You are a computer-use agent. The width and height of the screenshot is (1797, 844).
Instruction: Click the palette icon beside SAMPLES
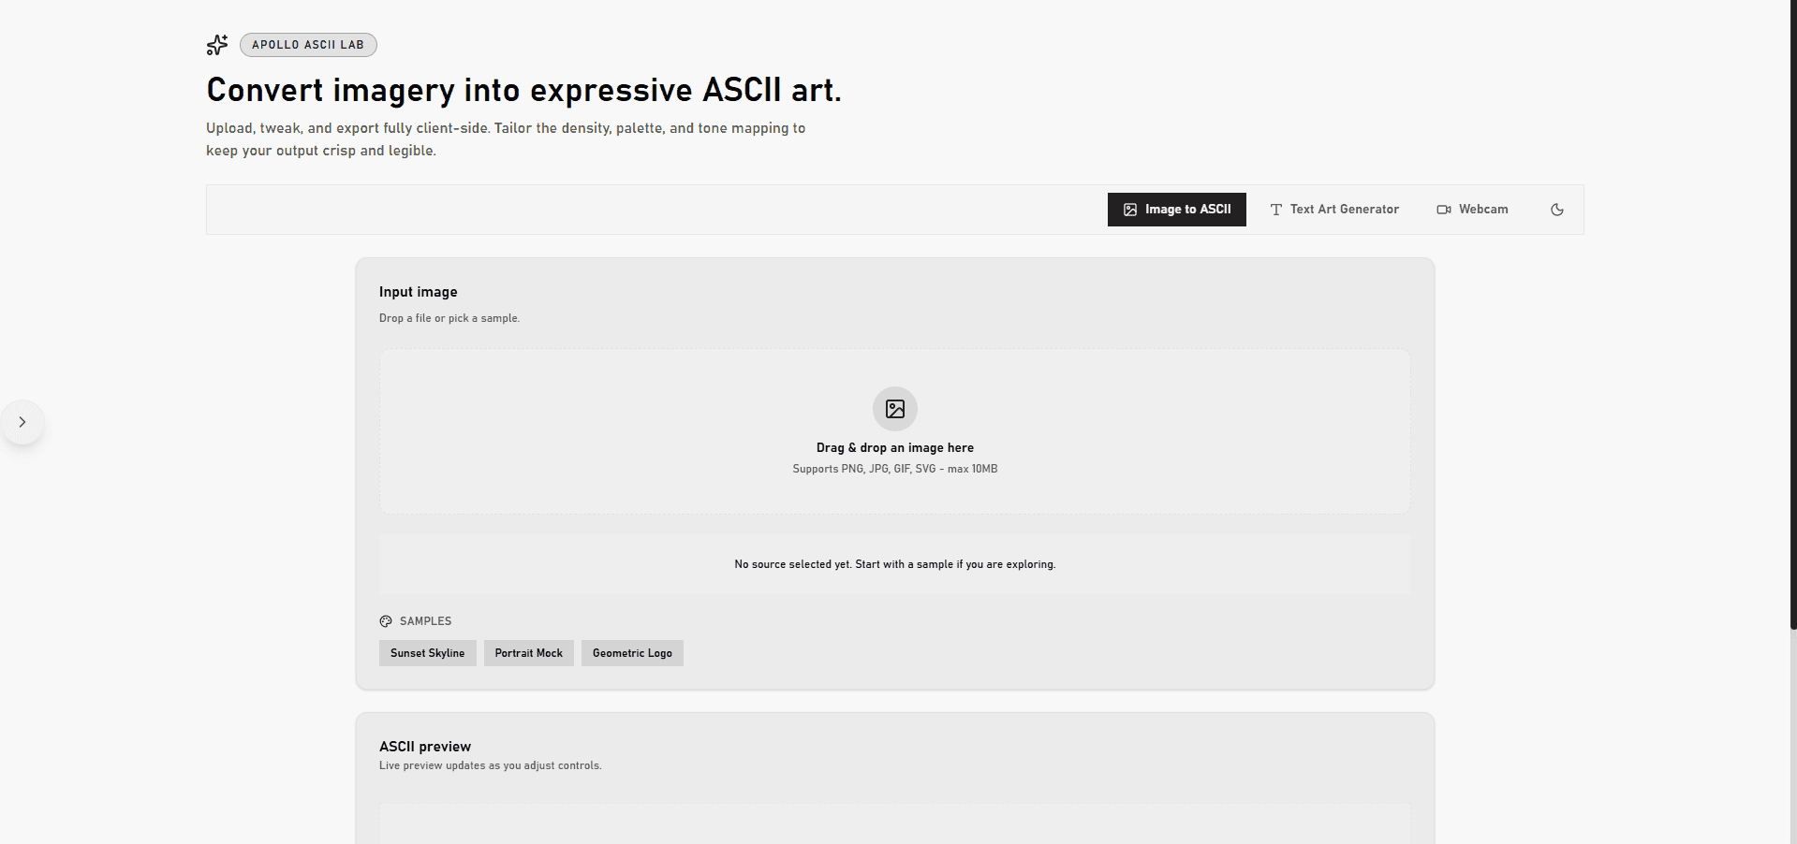[x=386, y=621]
